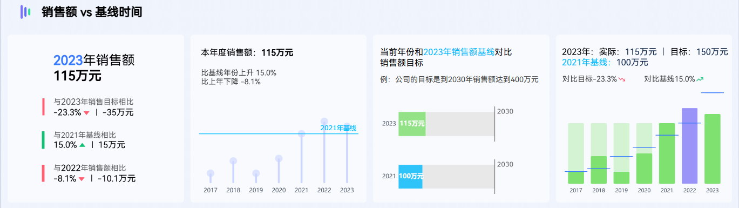Click the 目标：150万元 text
739x208 pixels.
pyautogui.click(x=699, y=52)
